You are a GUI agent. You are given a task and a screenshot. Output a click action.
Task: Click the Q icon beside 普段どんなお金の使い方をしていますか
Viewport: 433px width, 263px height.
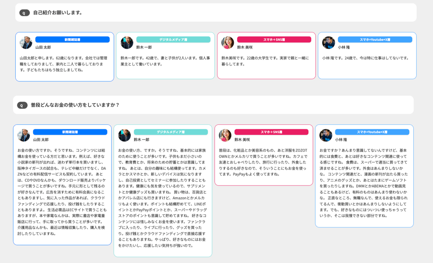pos(22,105)
